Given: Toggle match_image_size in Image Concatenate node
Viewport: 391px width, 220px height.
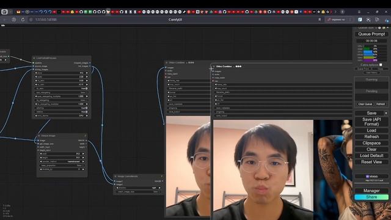Looking at the screenshot, I should coord(139,192).
